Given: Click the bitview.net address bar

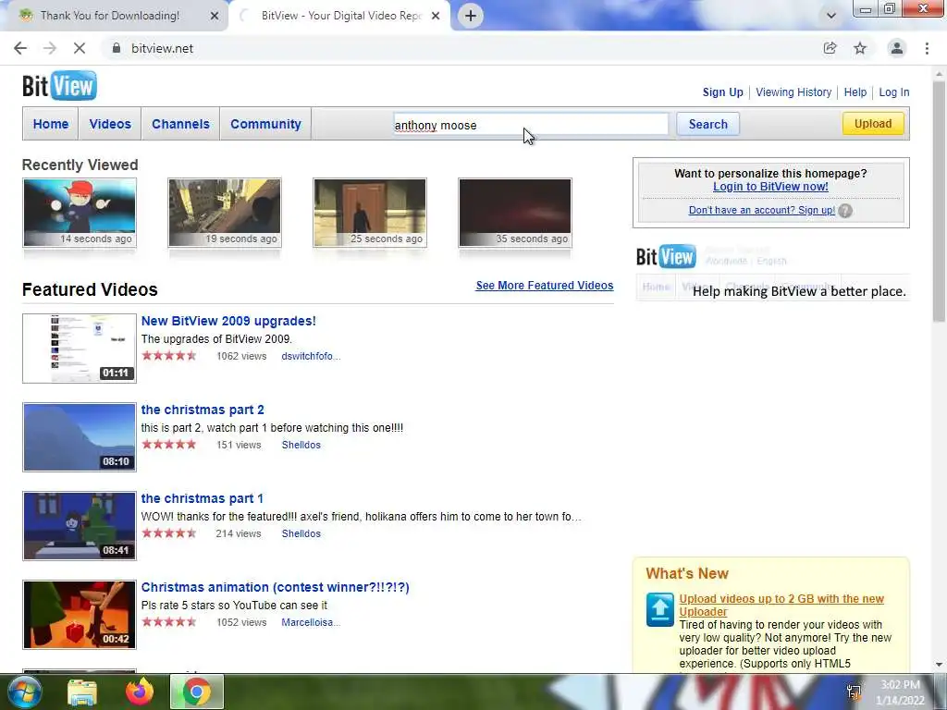Looking at the screenshot, I should click(x=459, y=48).
